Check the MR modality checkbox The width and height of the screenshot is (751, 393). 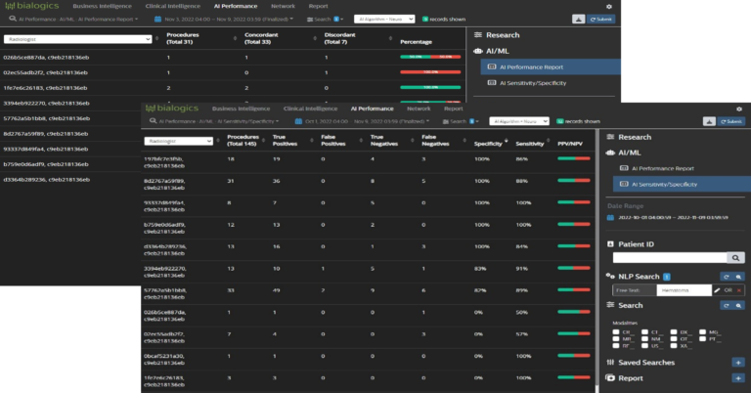point(616,338)
